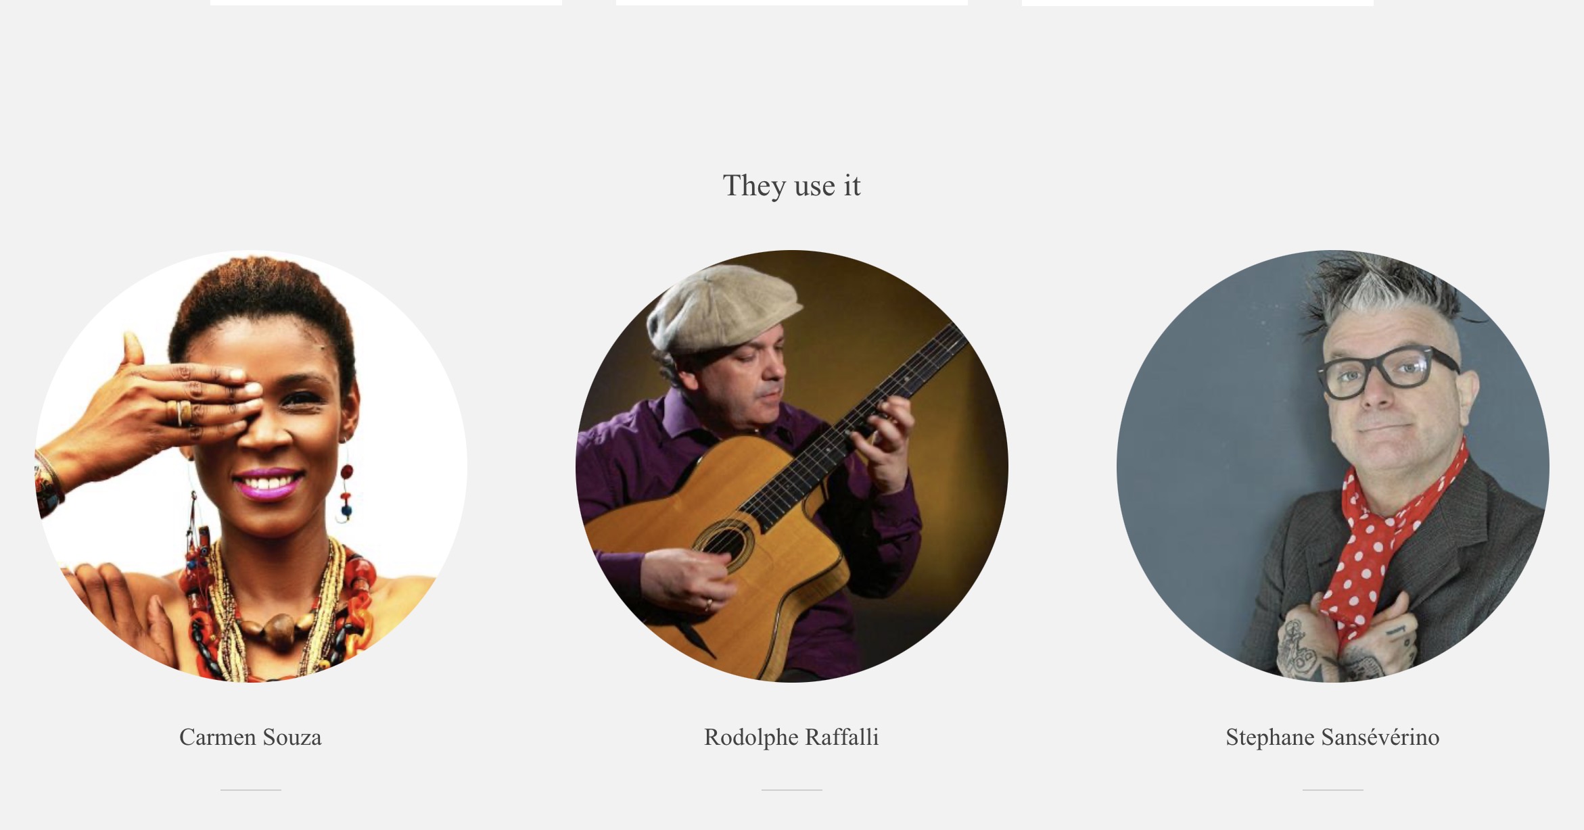1584x830 pixels.
Task: Select Stephane Sansévérino's circular portrait
Action: (x=1332, y=466)
